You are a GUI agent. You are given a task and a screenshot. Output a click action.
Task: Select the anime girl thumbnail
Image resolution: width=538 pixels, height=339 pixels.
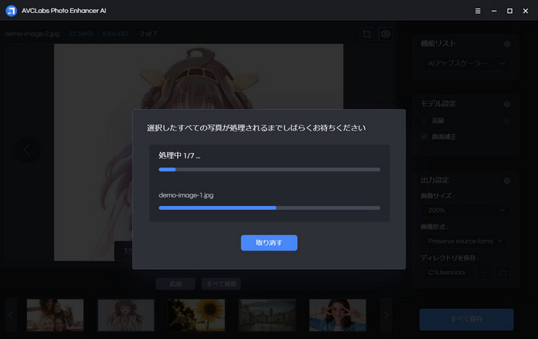point(126,315)
